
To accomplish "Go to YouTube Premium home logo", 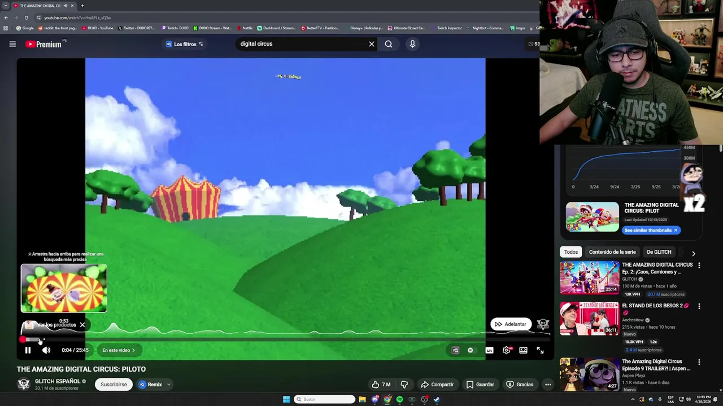I will [43, 44].
